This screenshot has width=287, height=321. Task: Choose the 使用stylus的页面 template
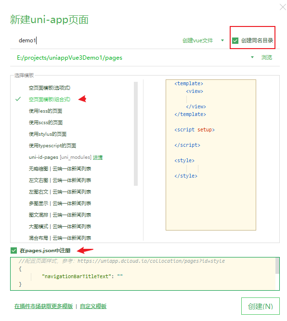(x=48, y=134)
